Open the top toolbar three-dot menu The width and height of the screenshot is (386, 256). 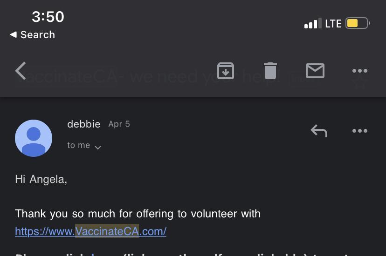[359, 71]
